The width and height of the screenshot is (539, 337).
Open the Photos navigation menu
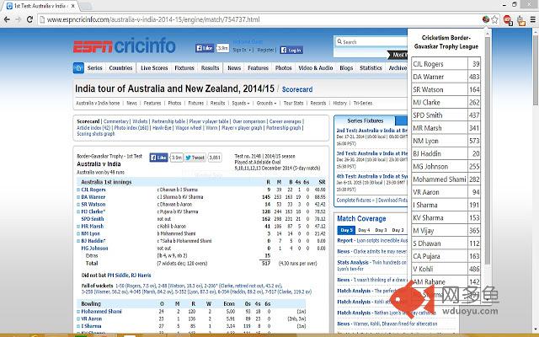283,68
